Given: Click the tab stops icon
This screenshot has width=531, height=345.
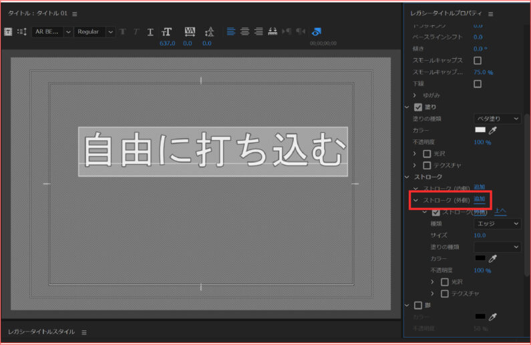Looking at the screenshot, I should [273, 31].
